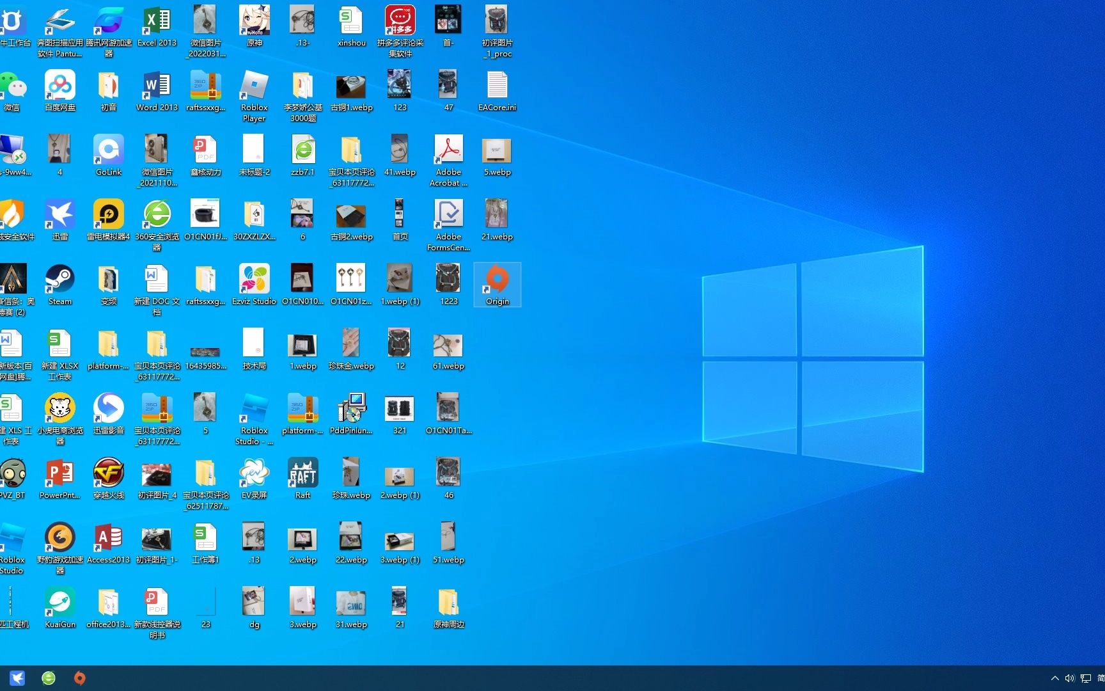Select the 工作簿1 spreadsheet file
This screenshot has width=1105, height=691.
[x=205, y=543]
